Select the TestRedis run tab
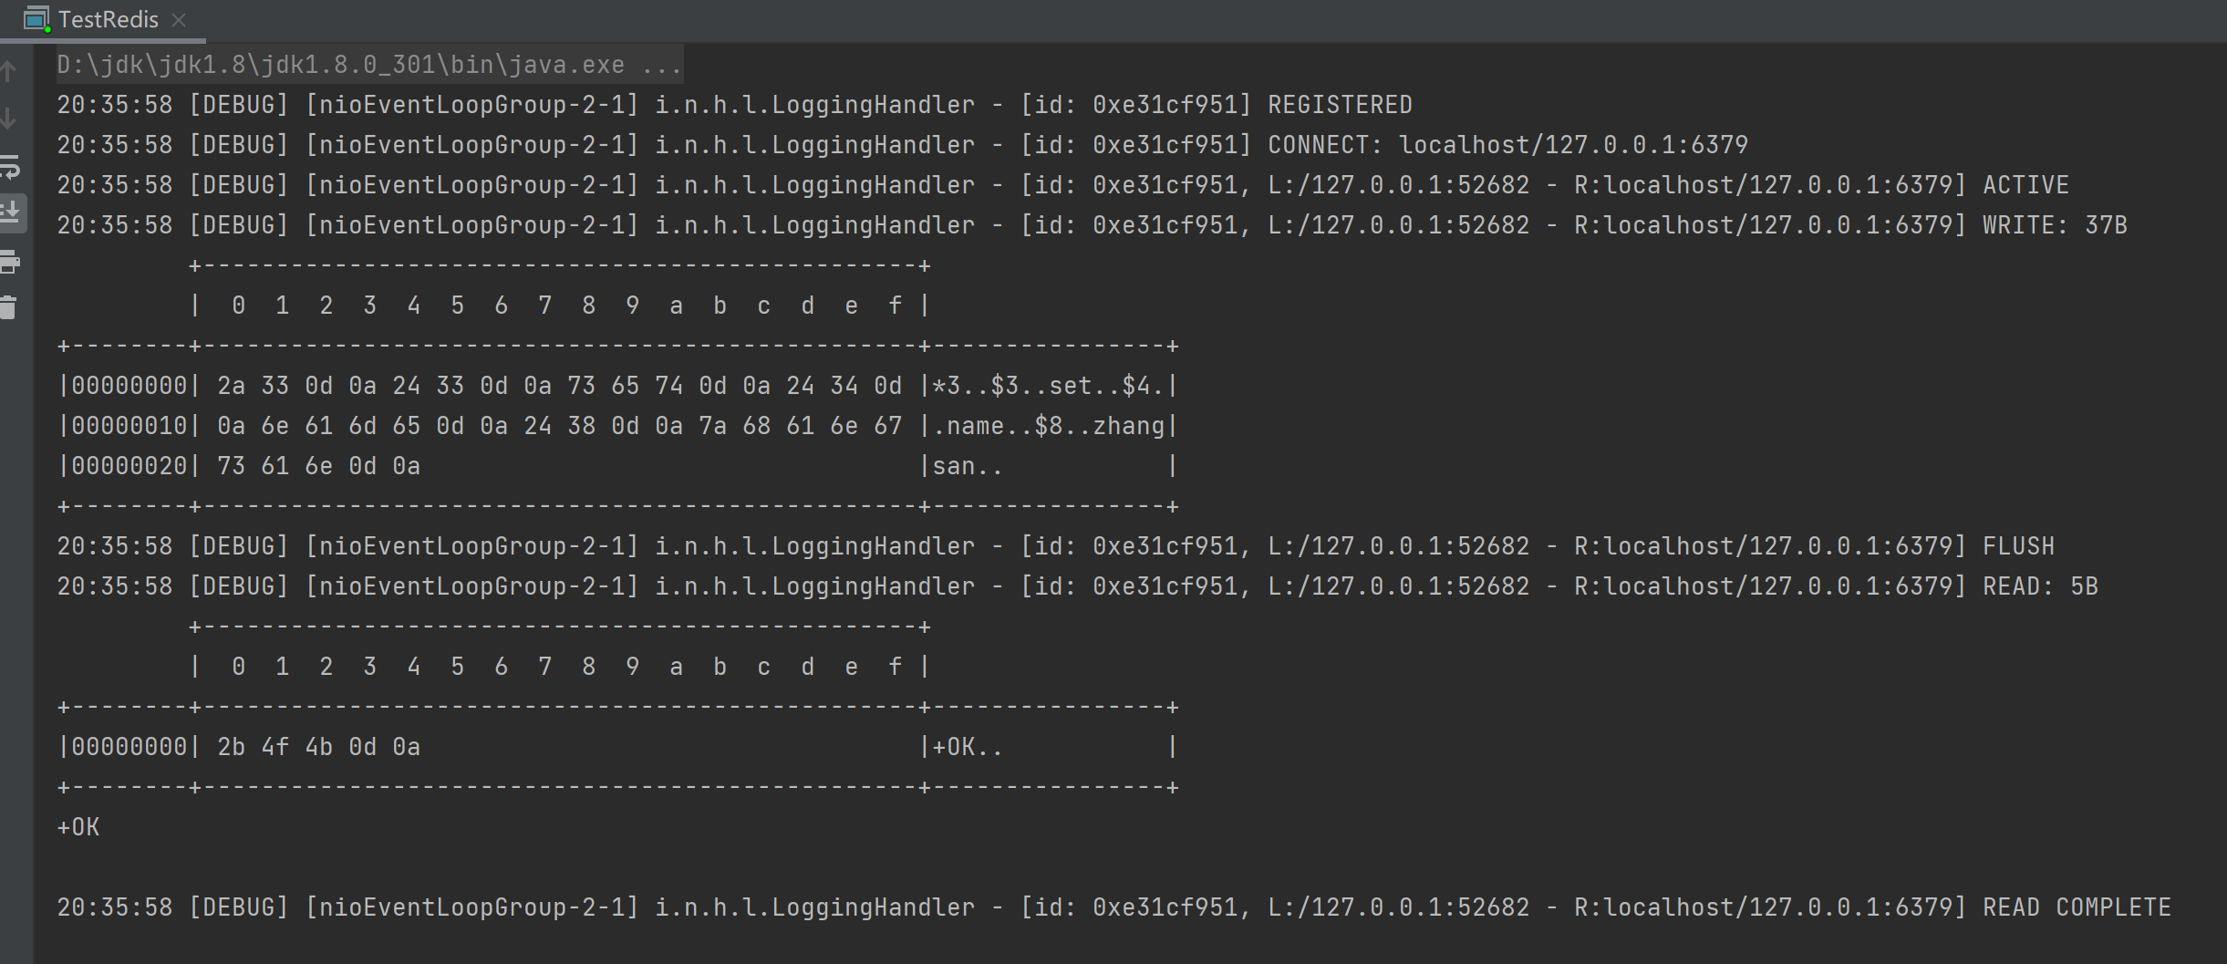The image size is (2227, 964). (108, 19)
